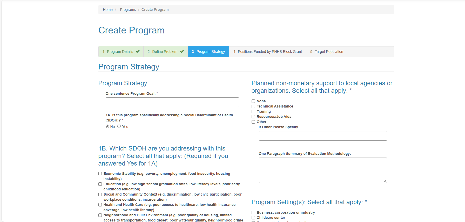
Task: Click the Evaluation Methodology textarea resize grip
Action: [385, 181]
